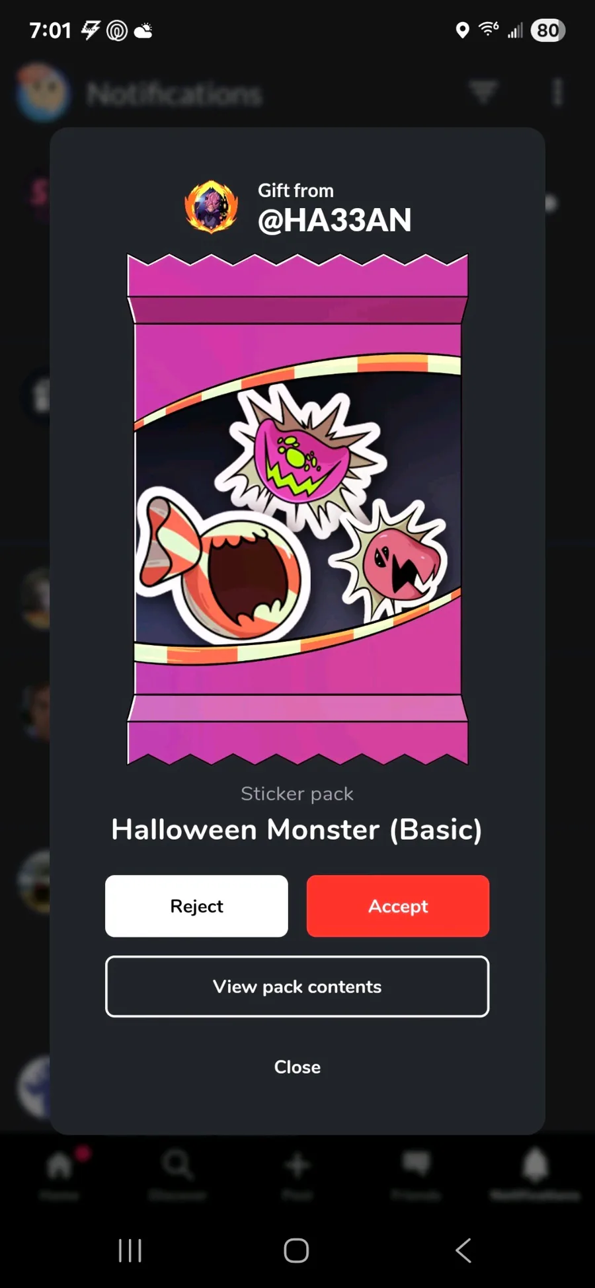The image size is (595, 1288).
Task: Close the gift dialog
Action: (297, 1067)
